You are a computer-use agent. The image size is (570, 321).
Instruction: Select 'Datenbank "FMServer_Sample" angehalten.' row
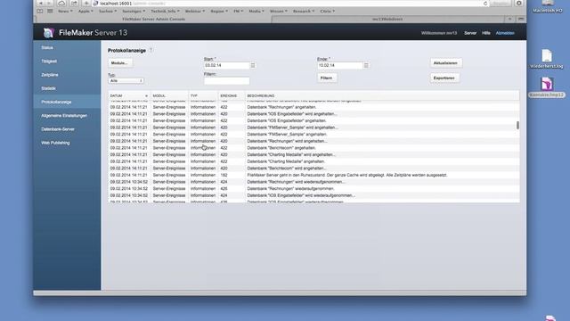point(313,135)
